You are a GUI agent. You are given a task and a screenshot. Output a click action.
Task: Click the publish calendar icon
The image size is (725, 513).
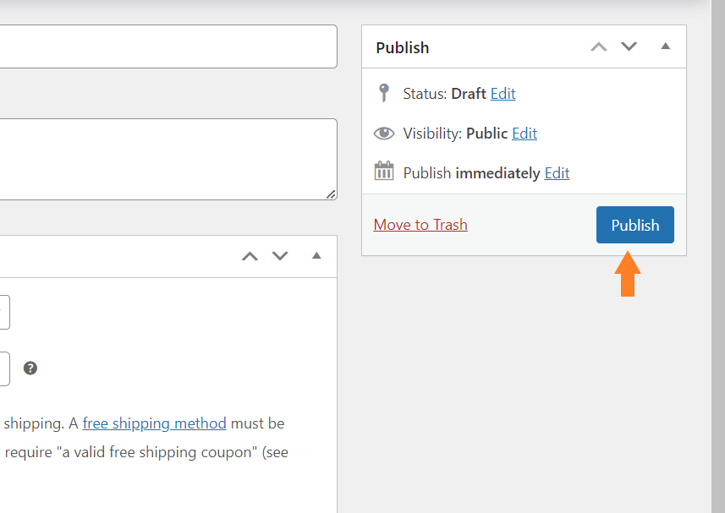pyautogui.click(x=384, y=171)
